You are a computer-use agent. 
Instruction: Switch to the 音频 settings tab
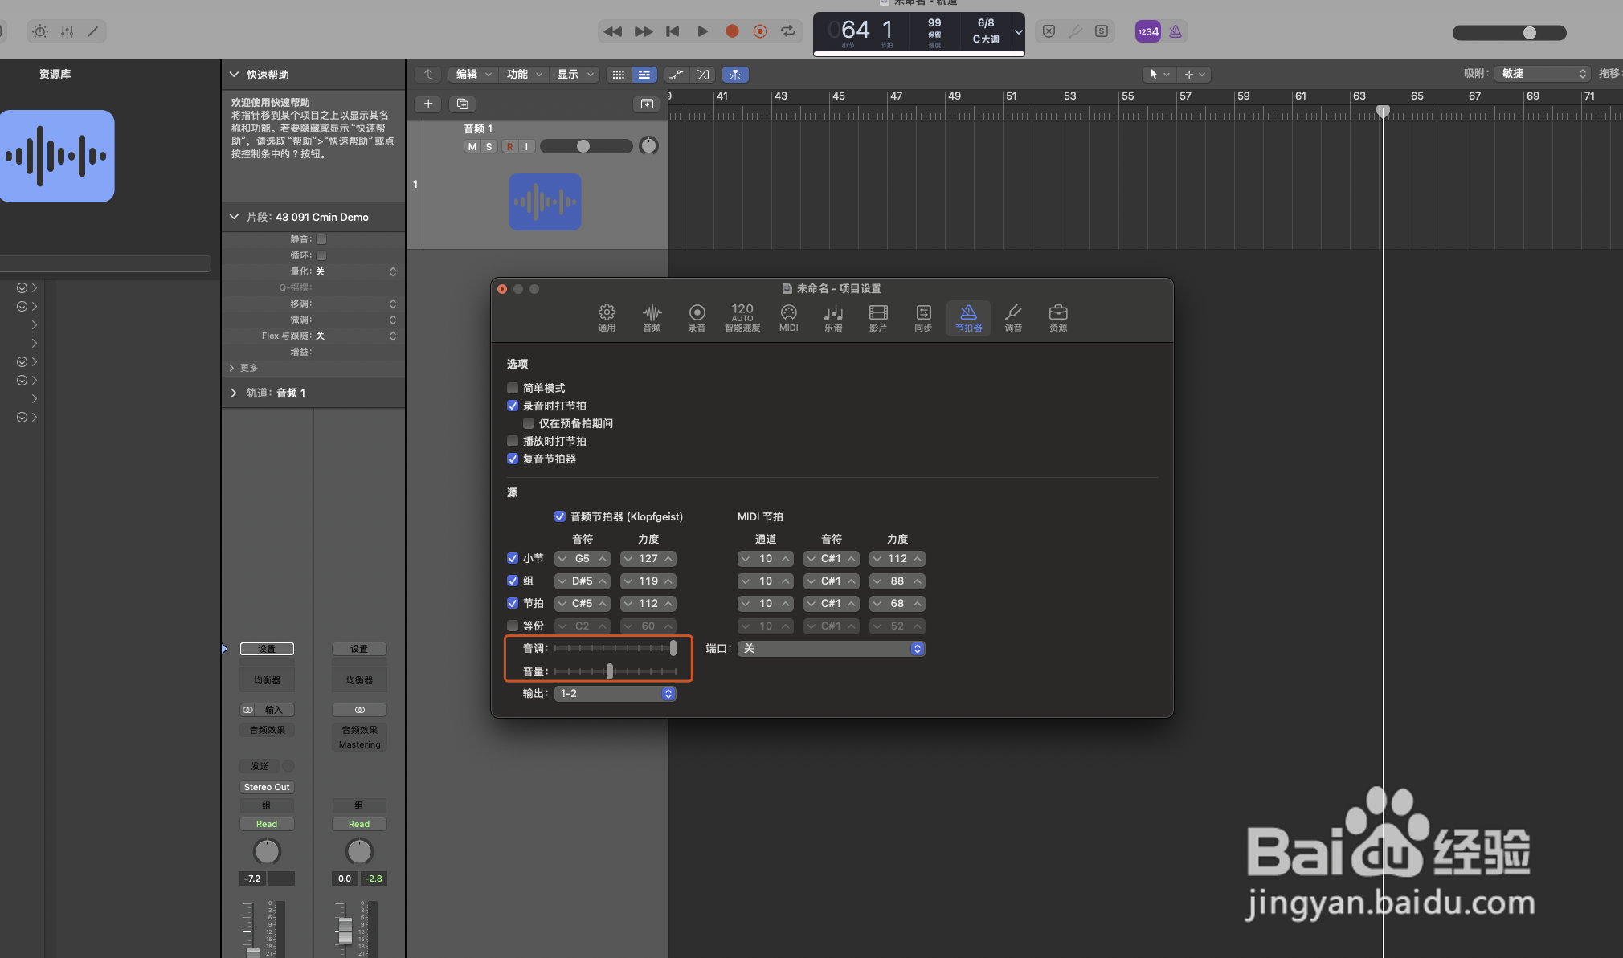pyautogui.click(x=652, y=317)
